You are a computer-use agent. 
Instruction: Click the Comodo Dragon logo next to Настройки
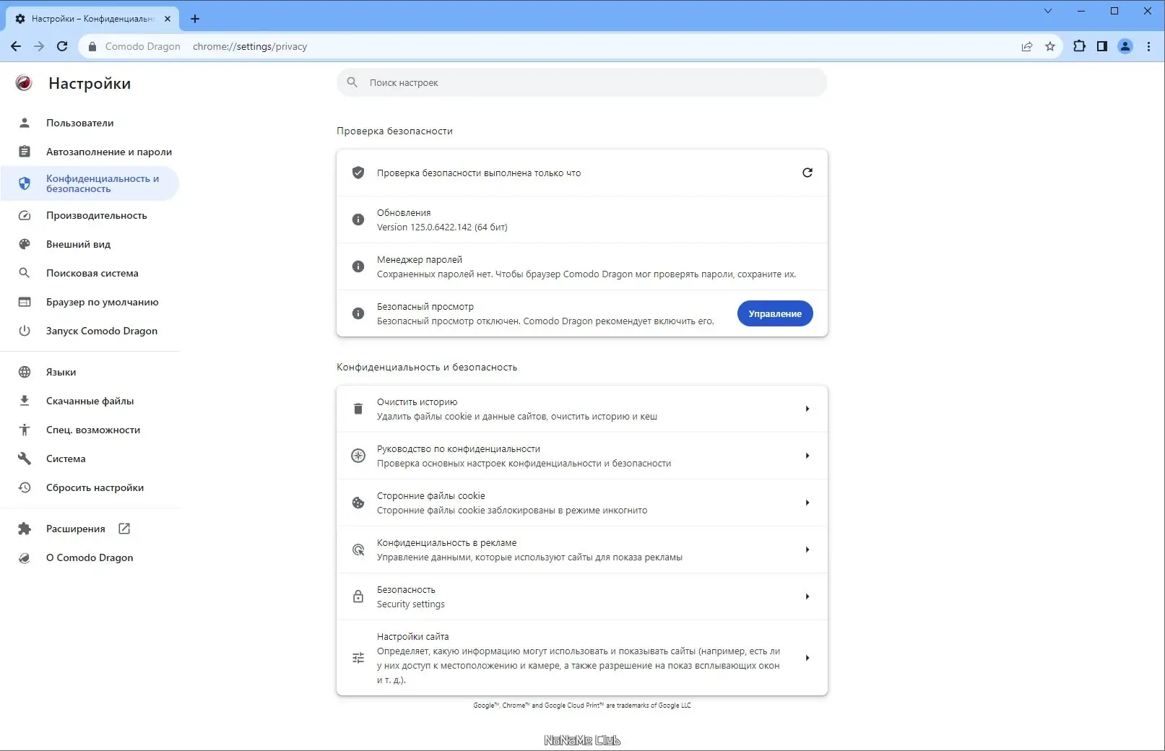(x=24, y=83)
